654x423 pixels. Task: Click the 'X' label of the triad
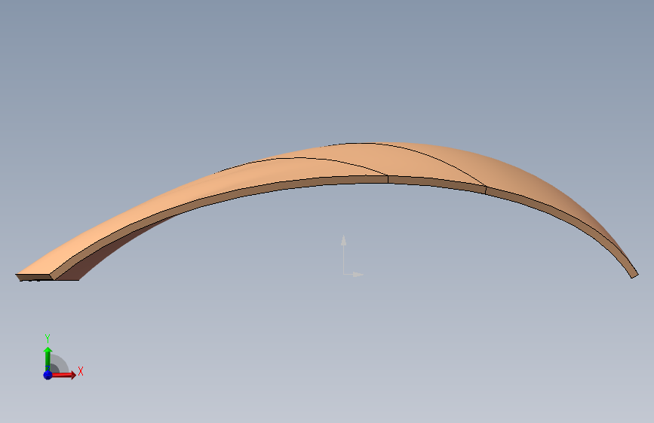click(x=81, y=371)
